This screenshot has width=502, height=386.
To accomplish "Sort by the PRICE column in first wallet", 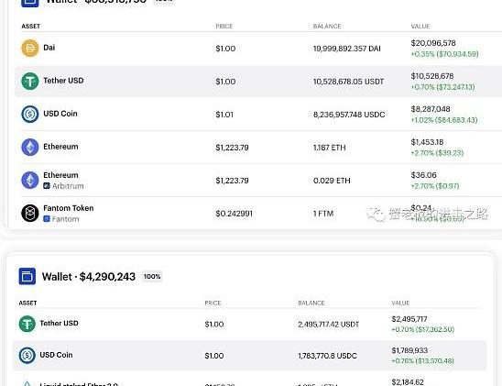I will coord(224,27).
